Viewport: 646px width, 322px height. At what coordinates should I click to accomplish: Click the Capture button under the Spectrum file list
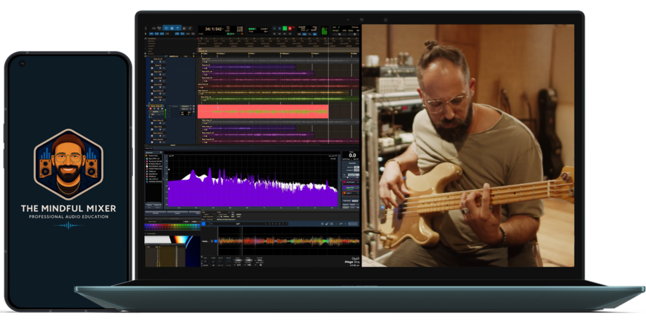150,205
